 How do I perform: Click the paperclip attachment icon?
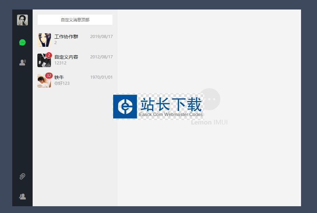click(22, 176)
